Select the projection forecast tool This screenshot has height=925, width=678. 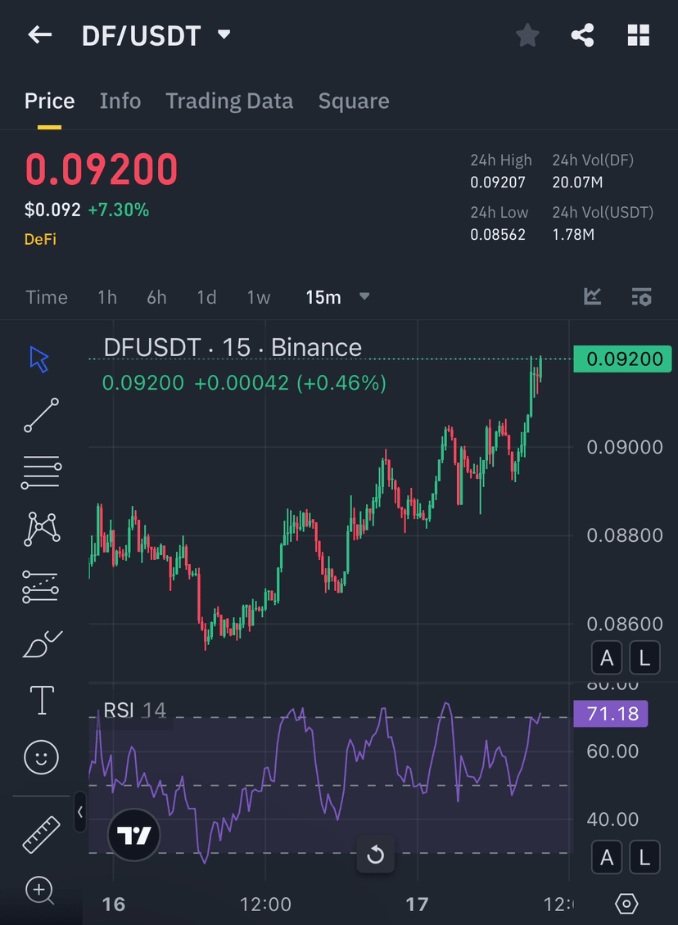[x=40, y=586]
